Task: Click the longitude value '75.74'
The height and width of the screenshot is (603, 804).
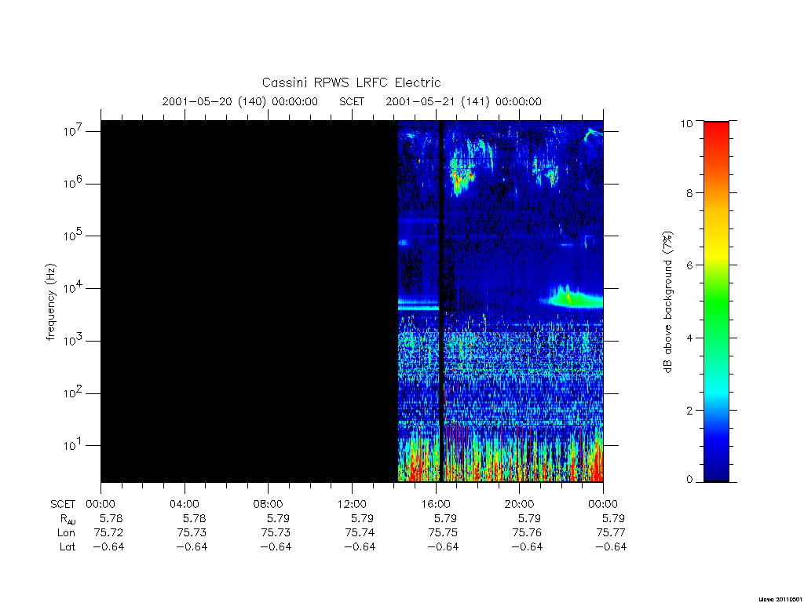Action: point(360,533)
